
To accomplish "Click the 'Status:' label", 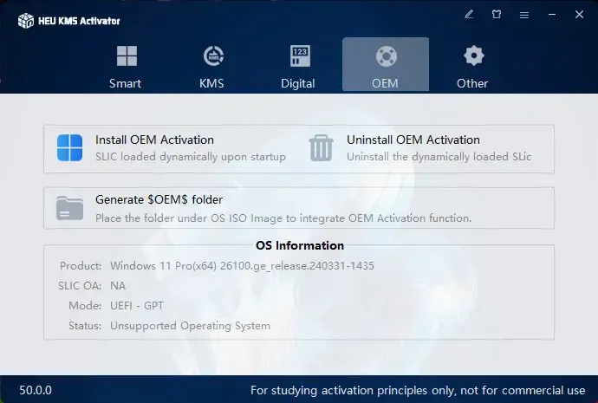I will pos(85,326).
